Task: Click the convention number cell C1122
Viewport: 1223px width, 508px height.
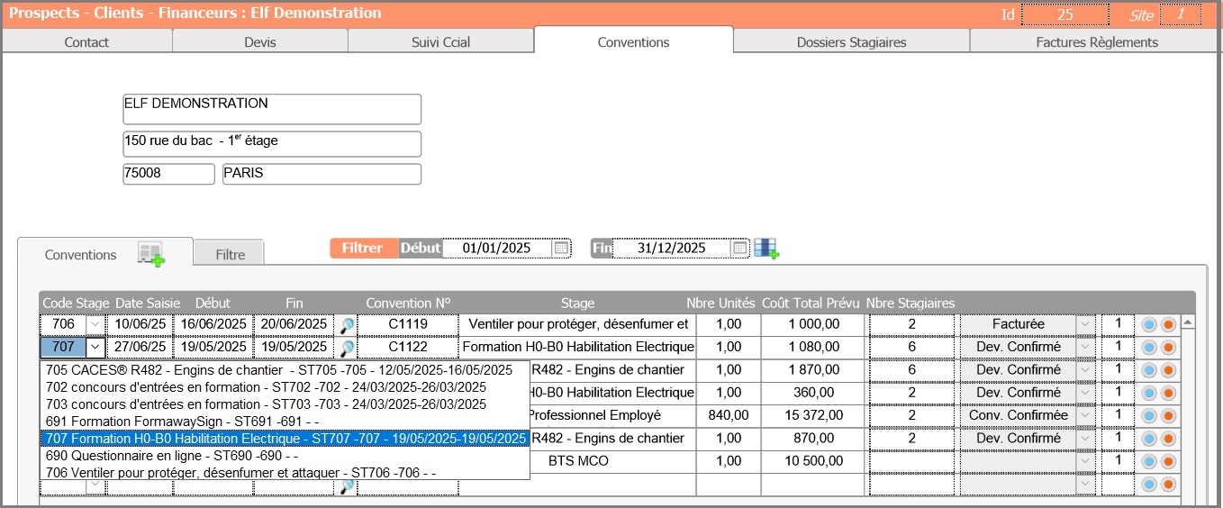Action: coord(408,347)
